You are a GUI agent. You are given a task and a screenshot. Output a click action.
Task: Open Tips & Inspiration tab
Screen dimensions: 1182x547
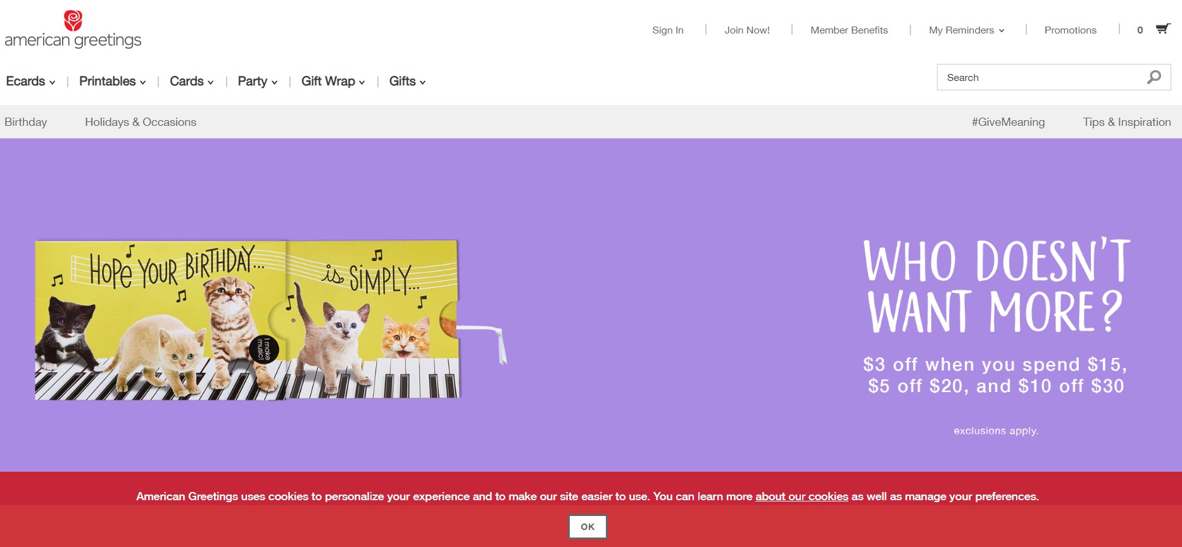coord(1126,122)
